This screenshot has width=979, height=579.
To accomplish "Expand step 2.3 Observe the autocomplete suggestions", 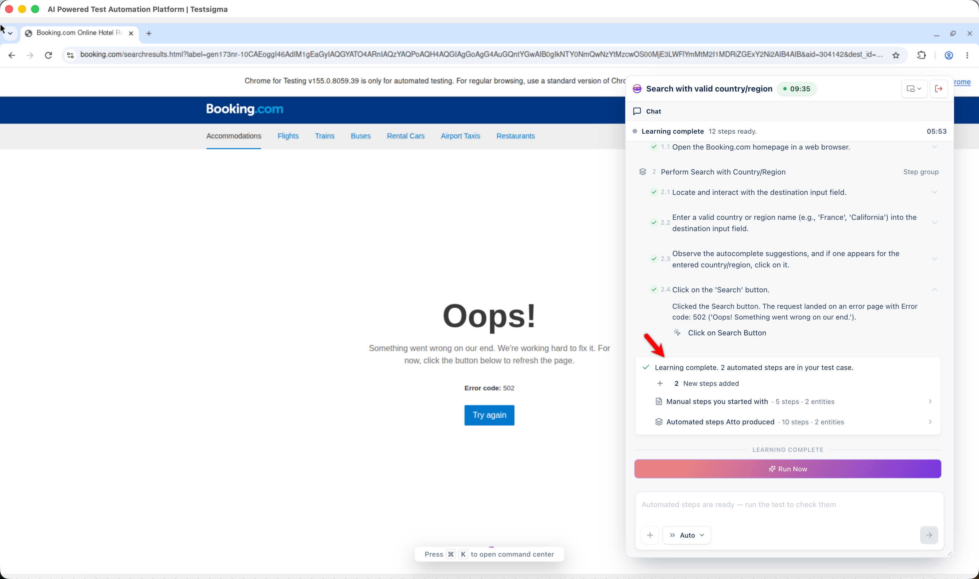I will 934,259.
